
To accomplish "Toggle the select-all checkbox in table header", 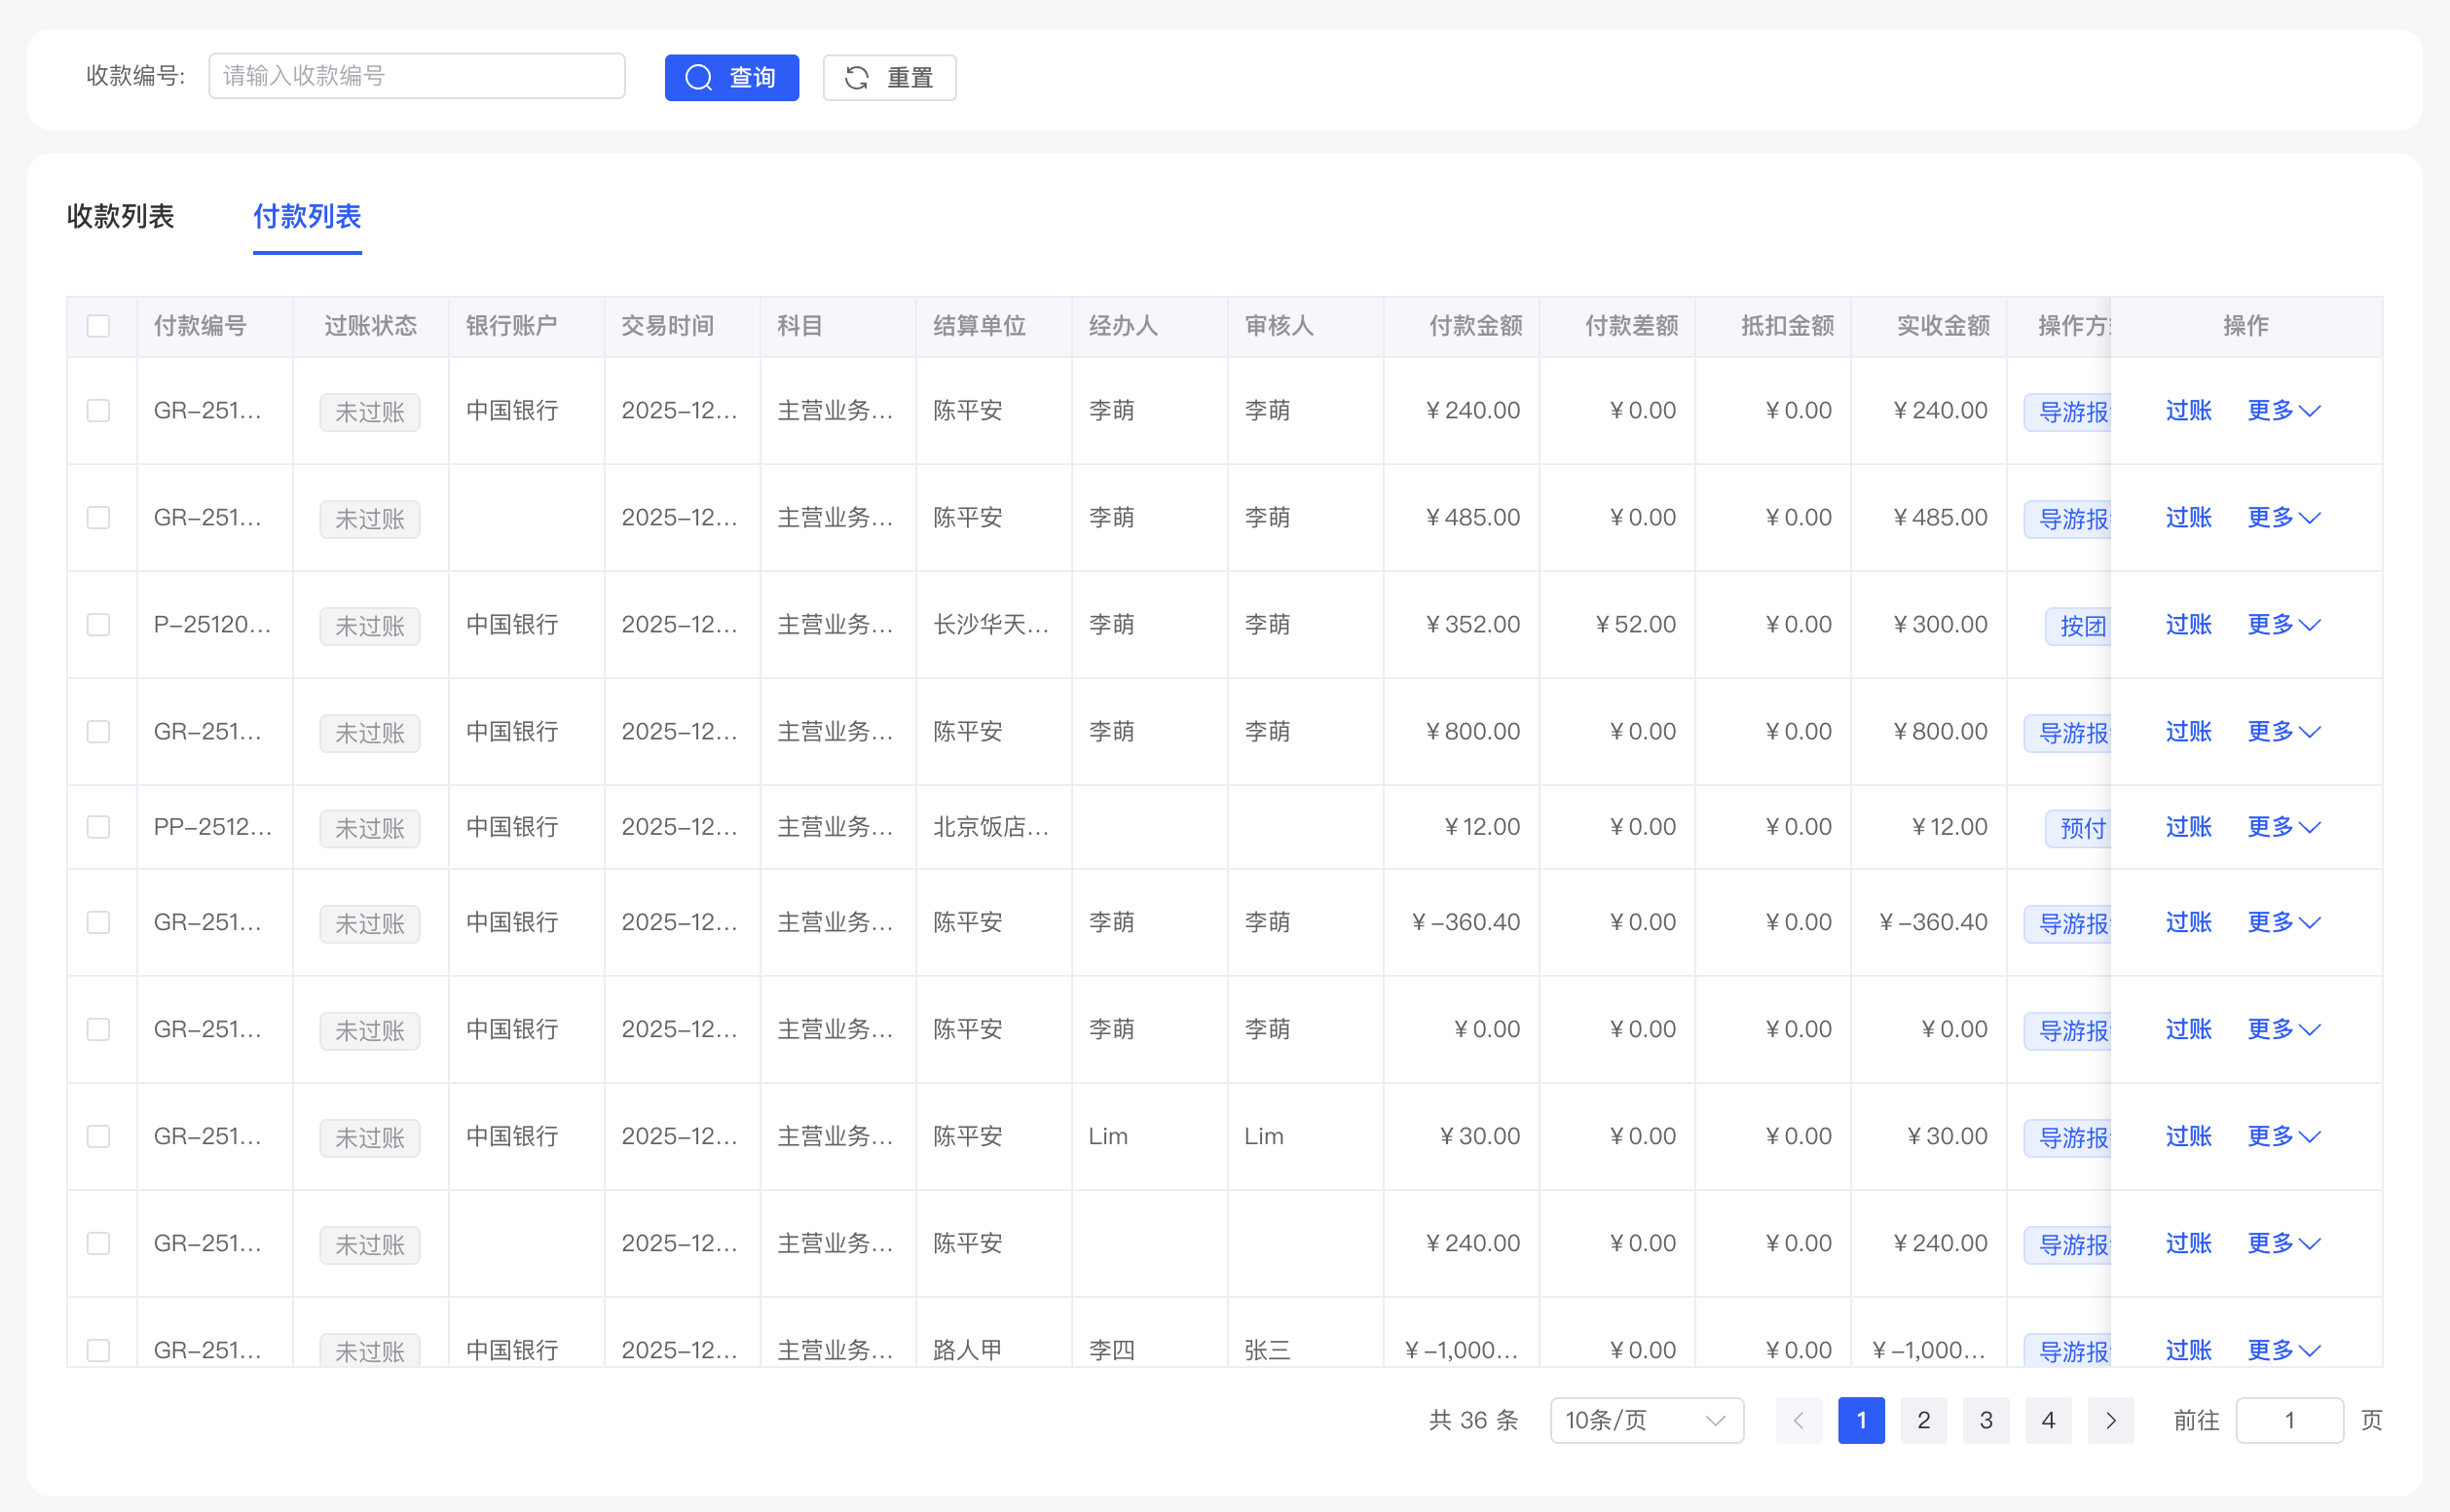I will [99, 326].
